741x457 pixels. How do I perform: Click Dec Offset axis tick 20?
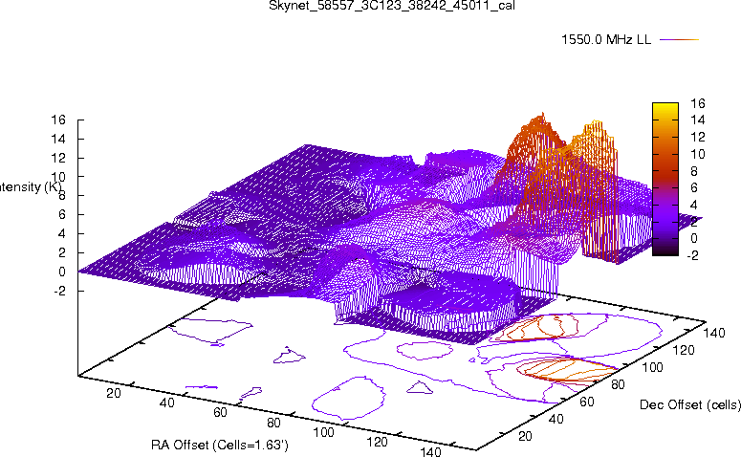pyautogui.click(x=525, y=436)
